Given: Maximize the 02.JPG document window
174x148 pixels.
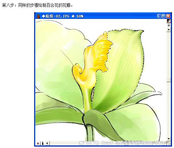Looking at the screenshot, I should pos(164,16).
